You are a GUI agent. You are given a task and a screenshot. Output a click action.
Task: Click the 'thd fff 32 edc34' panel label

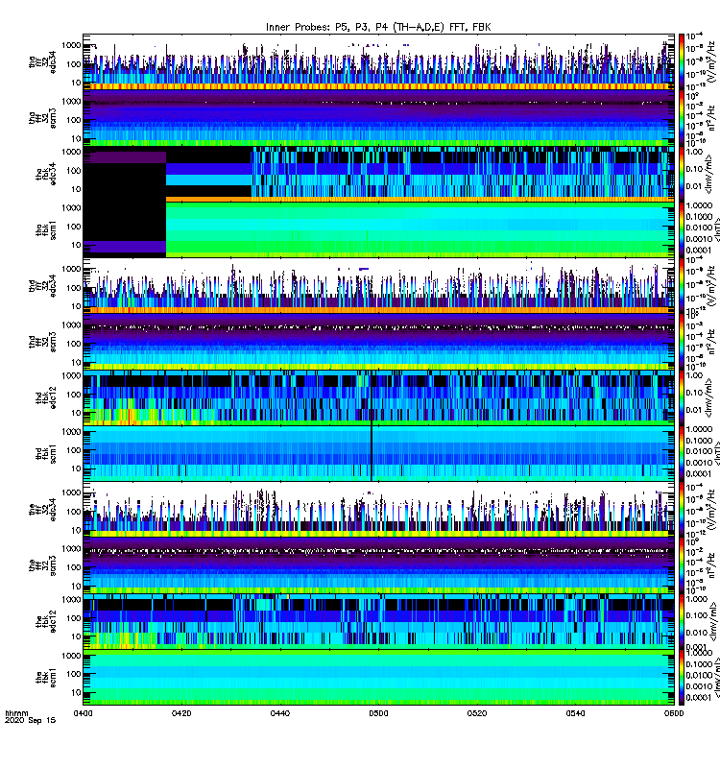tap(42, 286)
